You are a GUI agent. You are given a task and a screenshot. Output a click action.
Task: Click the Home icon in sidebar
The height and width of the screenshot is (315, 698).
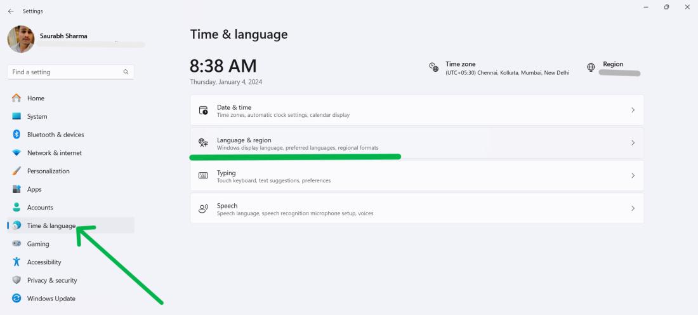point(16,98)
